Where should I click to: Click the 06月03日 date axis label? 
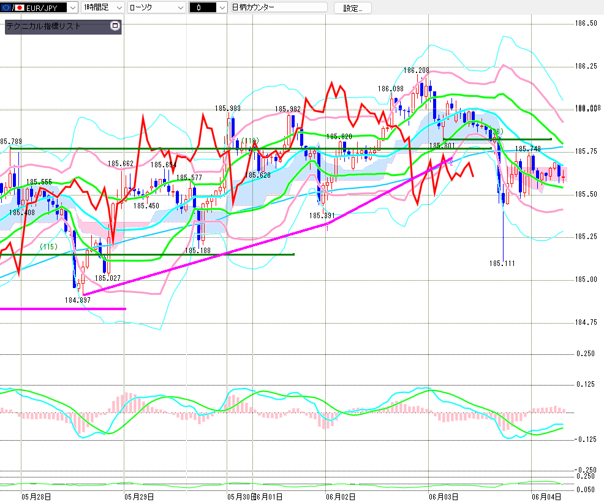coord(444,497)
